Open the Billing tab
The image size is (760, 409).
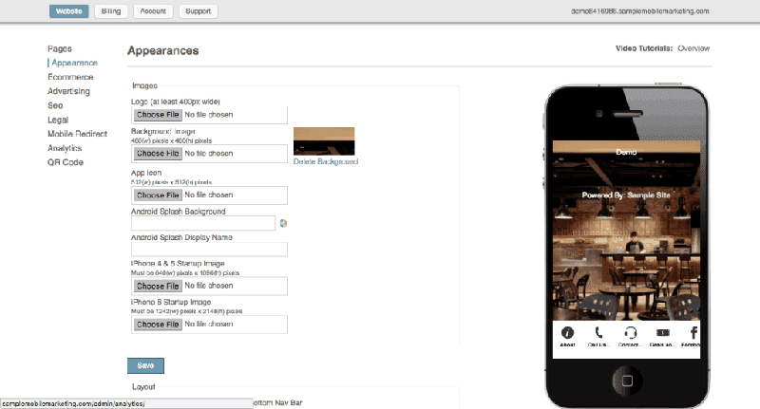coord(111,11)
